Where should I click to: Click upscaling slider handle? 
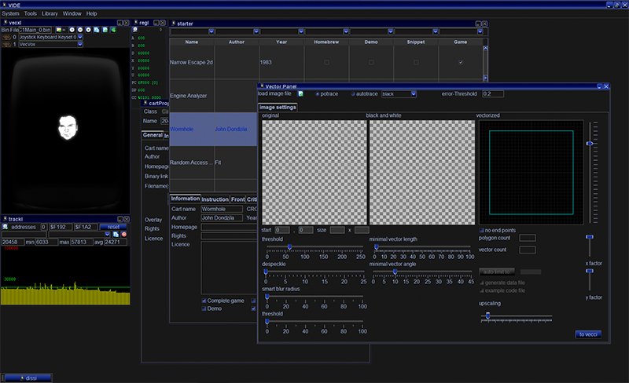487,316
